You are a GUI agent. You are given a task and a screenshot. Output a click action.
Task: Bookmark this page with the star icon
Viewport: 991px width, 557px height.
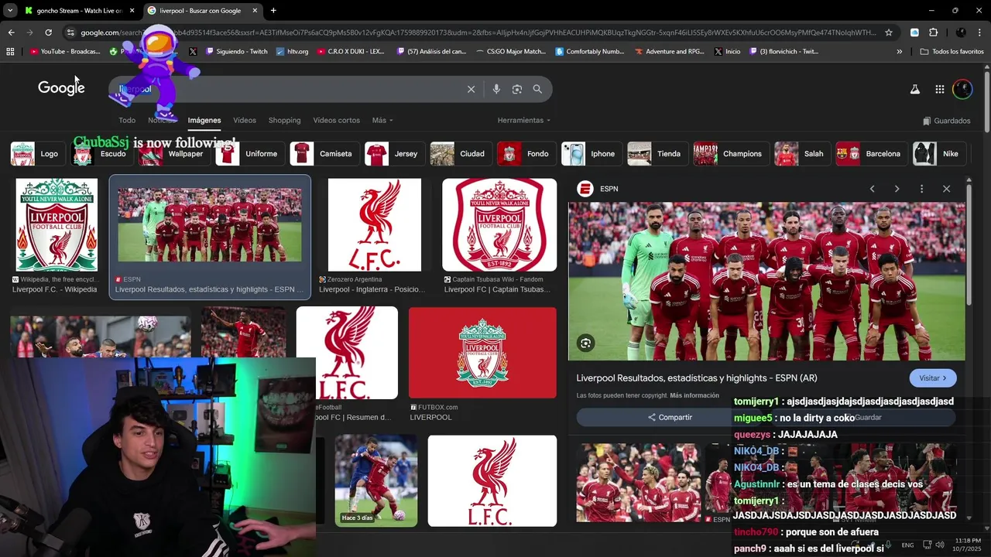[889, 32]
